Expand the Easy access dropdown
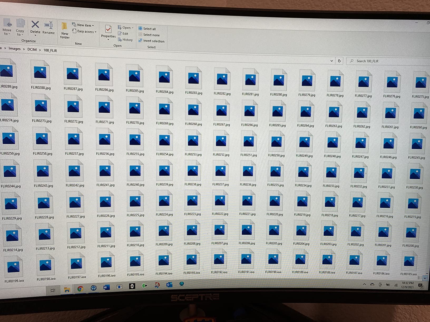430x322 pixels. 85,31
